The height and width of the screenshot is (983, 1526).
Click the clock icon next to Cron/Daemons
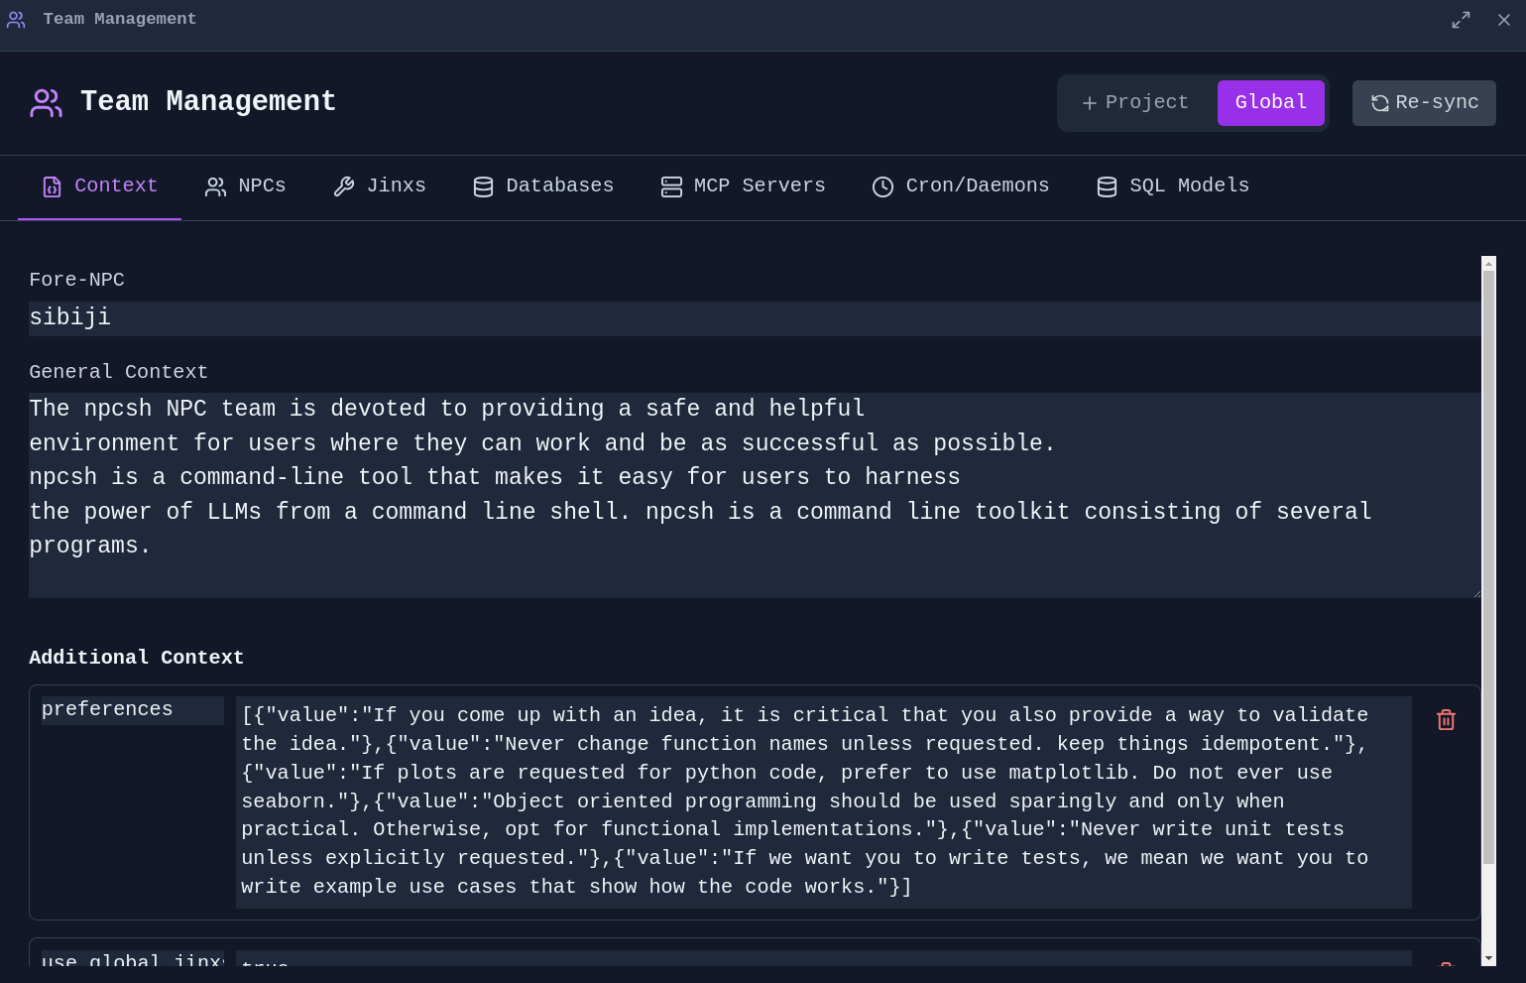point(882,185)
